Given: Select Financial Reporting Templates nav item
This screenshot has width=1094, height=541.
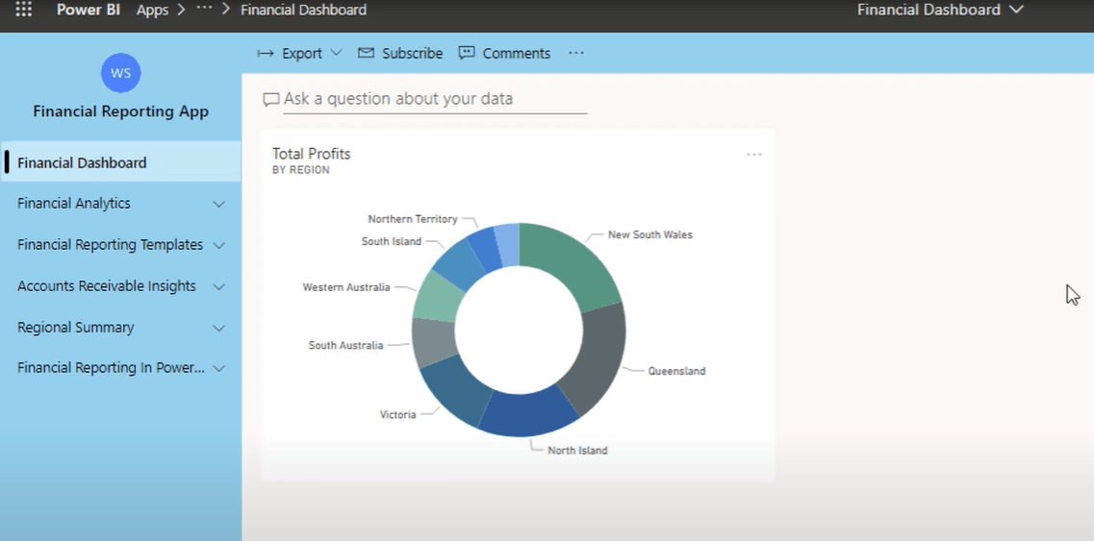Looking at the screenshot, I should coord(111,245).
